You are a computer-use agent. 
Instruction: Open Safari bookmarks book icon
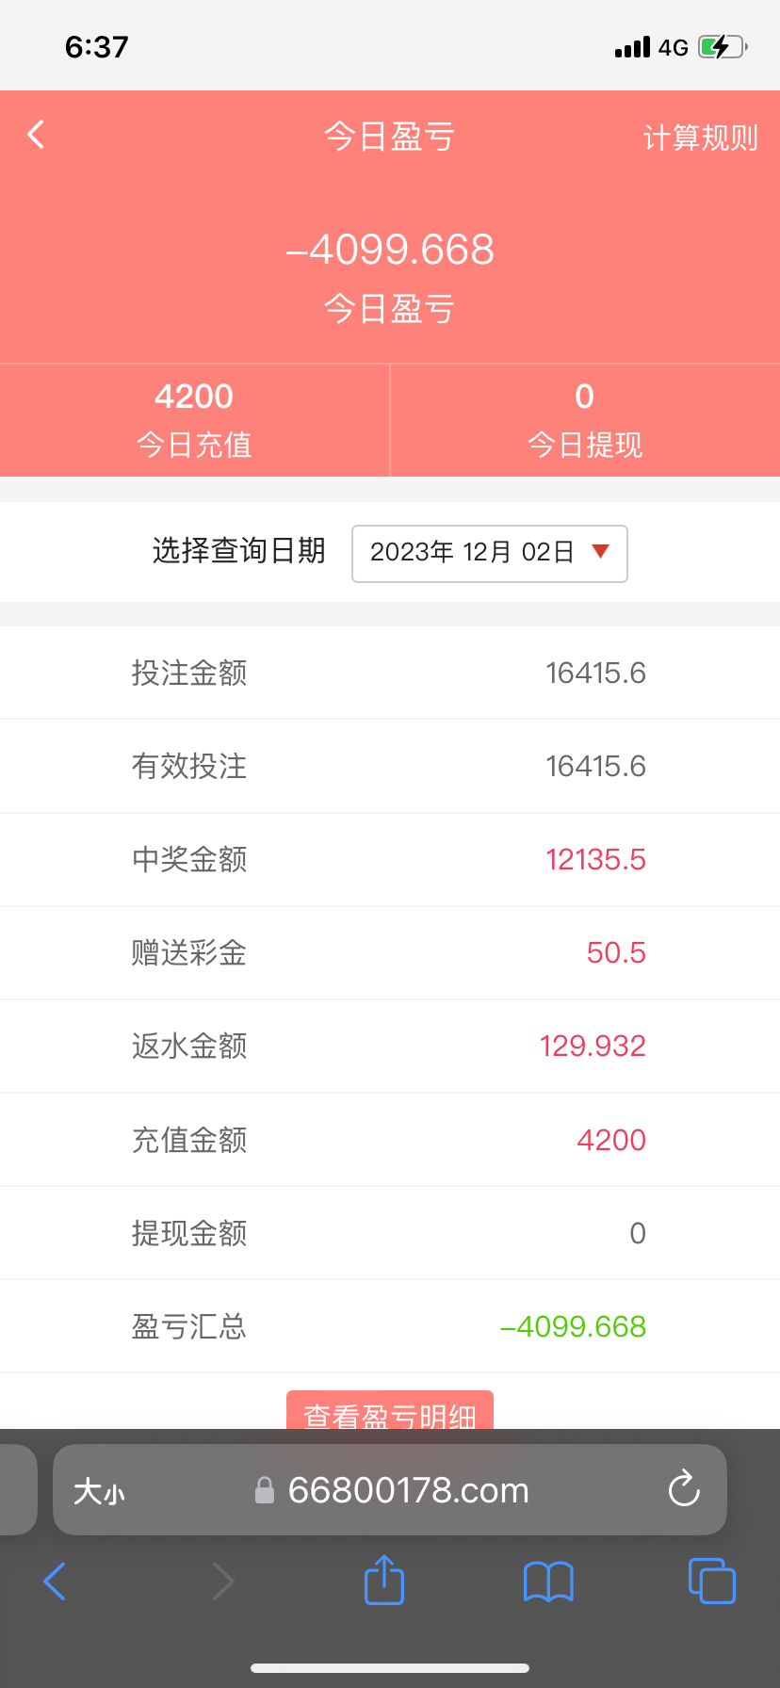(x=548, y=1581)
